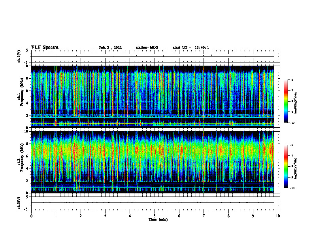Select the date text "Feb. 2, 2022"
The image size is (313, 242).
tap(110, 47)
